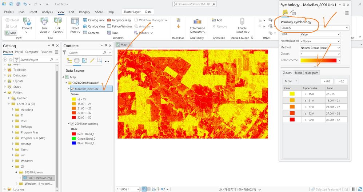The width and height of the screenshot is (363, 192).
Task: Click List By Data Source icon in Contents
Action: point(77,61)
